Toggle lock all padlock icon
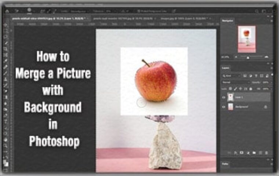 point(251,89)
